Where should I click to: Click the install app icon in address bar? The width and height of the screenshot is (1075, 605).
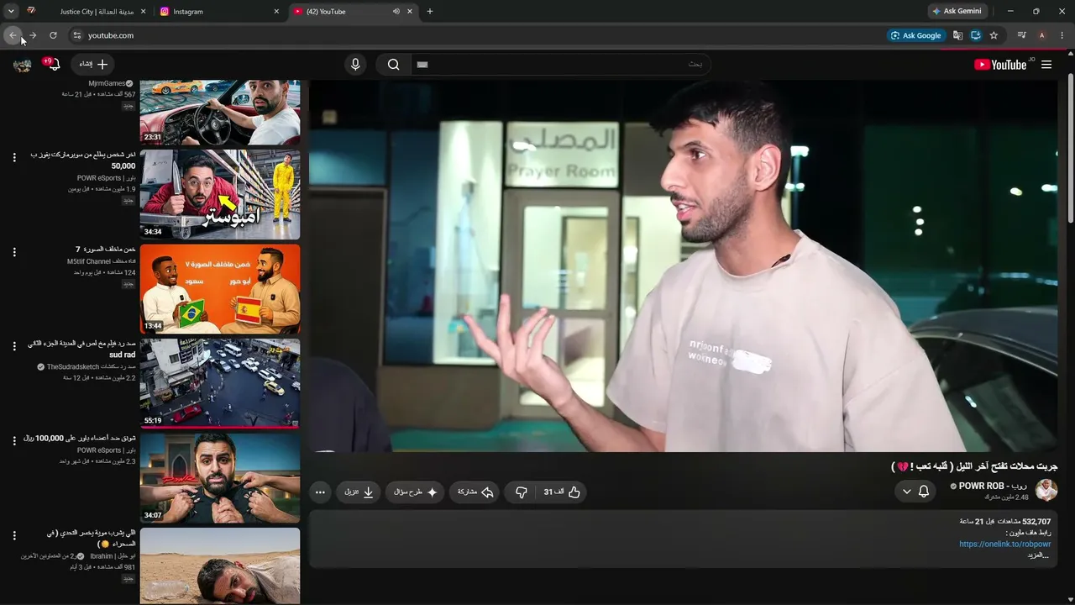976,35
